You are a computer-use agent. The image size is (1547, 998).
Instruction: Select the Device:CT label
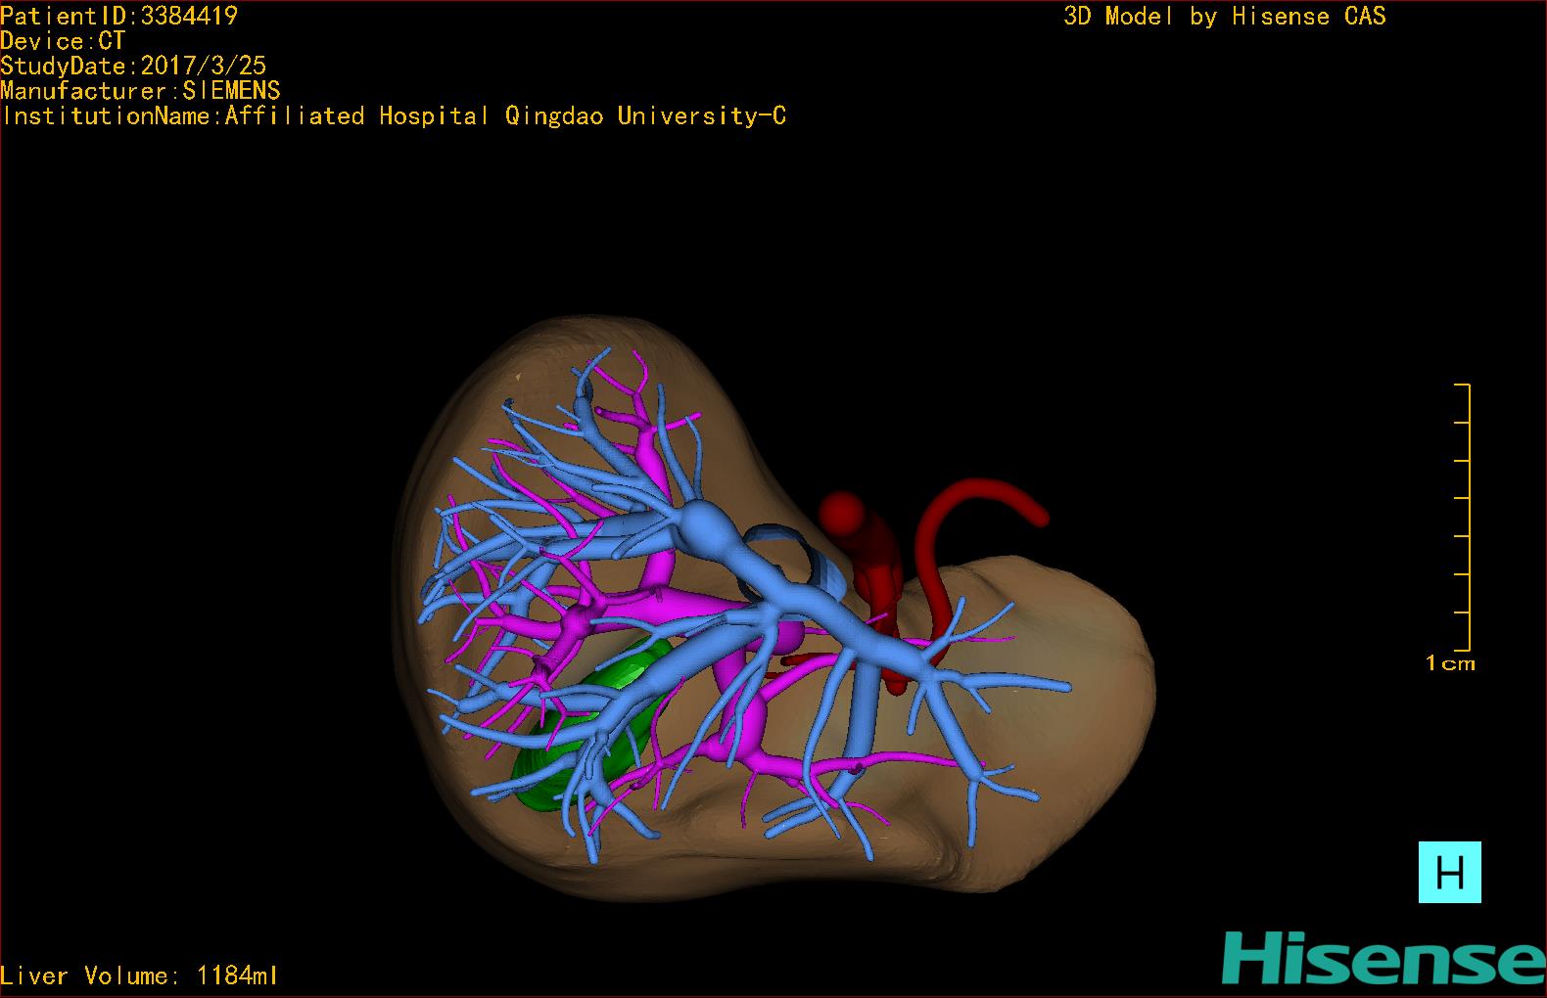tap(63, 41)
